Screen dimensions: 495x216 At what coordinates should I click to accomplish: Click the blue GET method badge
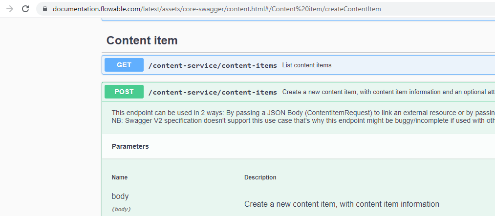[x=124, y=65]
